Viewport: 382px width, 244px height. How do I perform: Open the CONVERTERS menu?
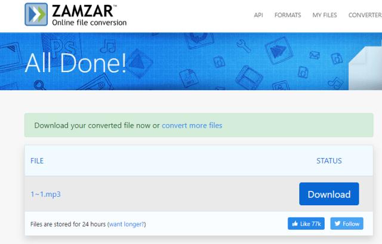(x=365, y=15)
